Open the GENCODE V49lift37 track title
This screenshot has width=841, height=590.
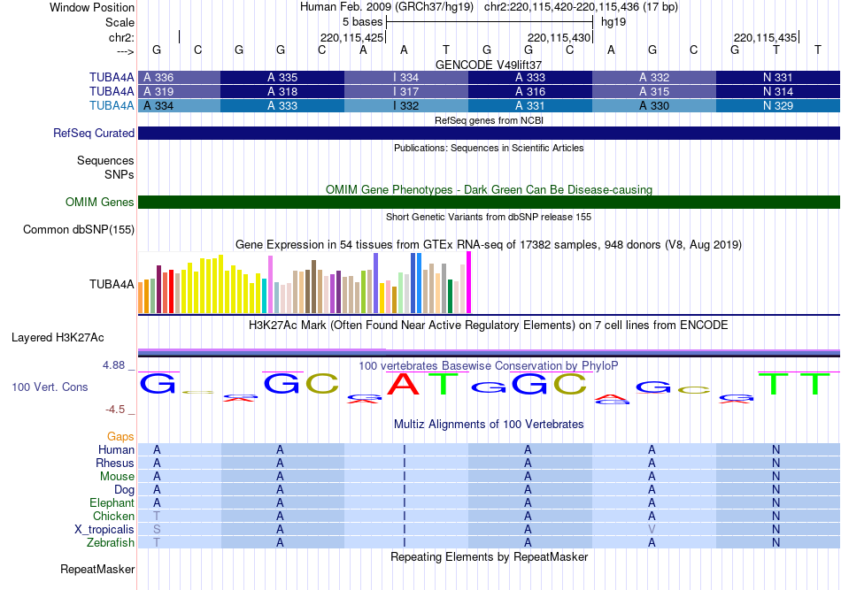tap(489, 65)
